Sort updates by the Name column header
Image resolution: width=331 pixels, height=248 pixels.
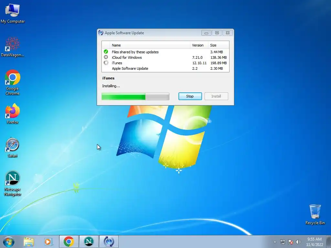(150, 45)
